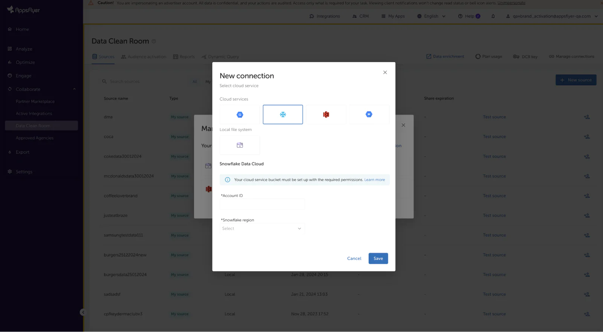The image size is (603, 332).
Task: Switch to the Sources tab
Action: (103, 57)
